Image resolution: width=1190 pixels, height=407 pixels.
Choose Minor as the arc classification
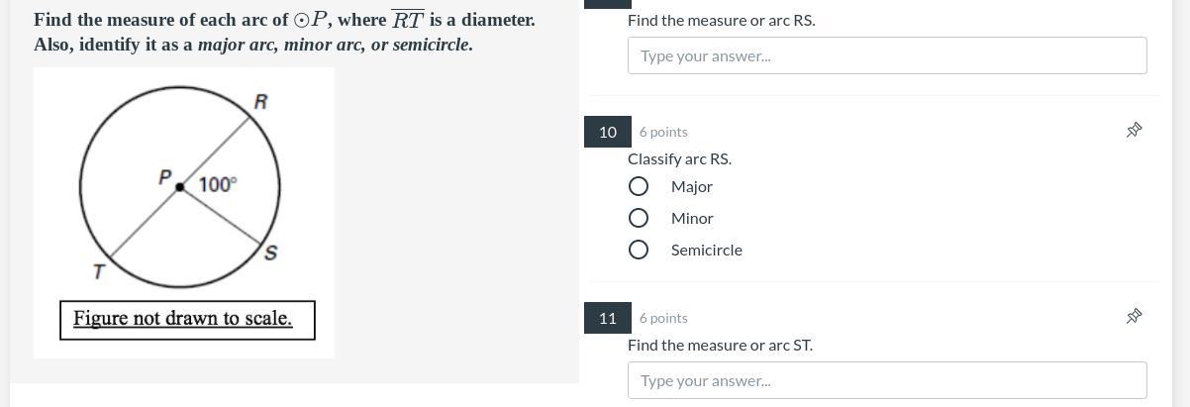[x=639, y=218]
